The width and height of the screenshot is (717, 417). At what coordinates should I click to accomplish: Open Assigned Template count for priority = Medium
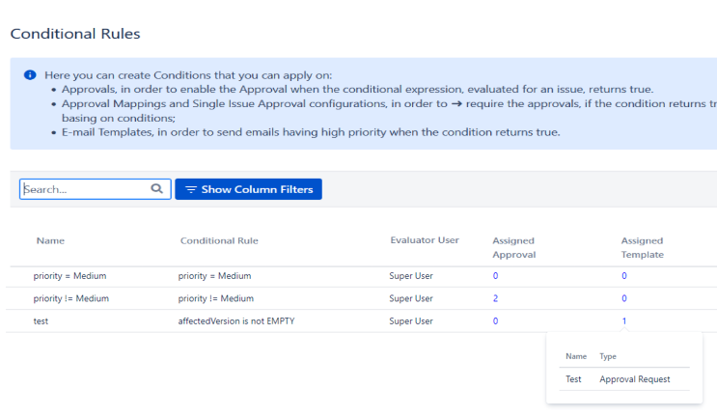coord(624,276)
